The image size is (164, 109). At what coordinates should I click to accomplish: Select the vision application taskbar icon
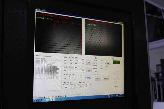pos(52,99)
